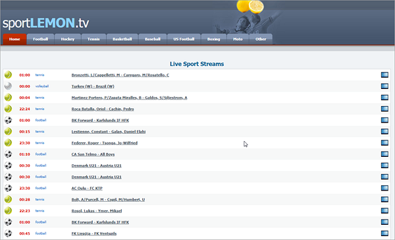Click tennis ball icon beside Lestienne match
The width and height of the screenshot is (395, 240).
pyautogui.click(x=8, y=131)
